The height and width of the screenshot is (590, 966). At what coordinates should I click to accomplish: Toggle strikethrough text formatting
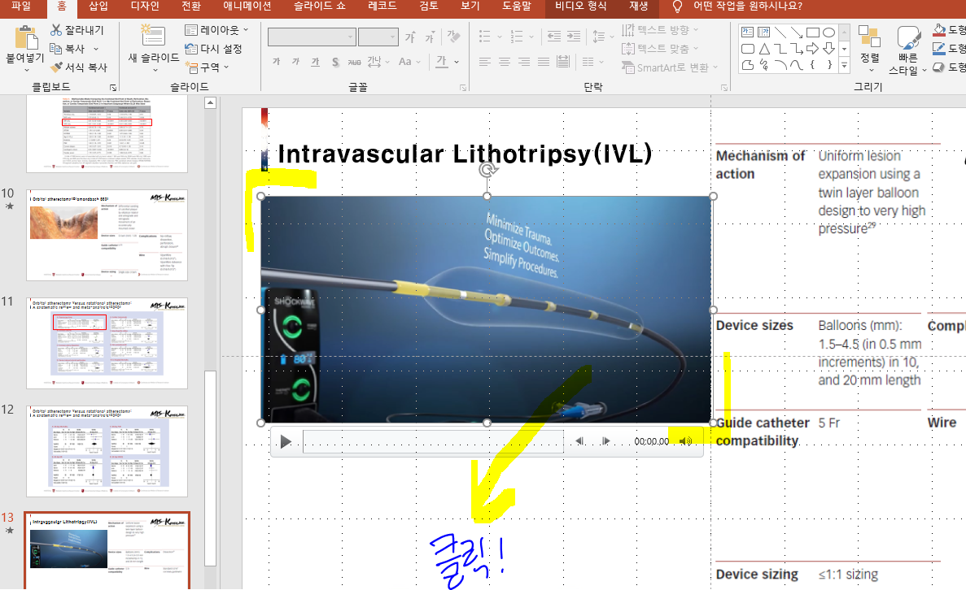(x=355, y=62)
